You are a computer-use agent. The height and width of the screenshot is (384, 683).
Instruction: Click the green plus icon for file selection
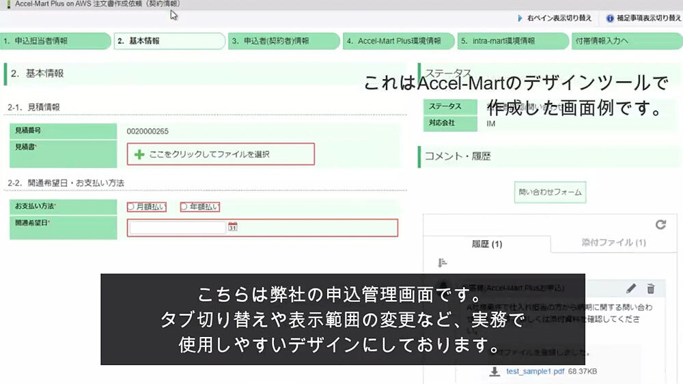point(139,154)
